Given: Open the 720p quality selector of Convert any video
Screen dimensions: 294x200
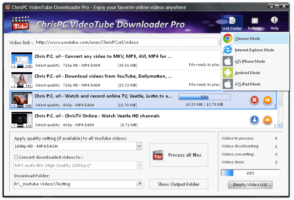Looking at the screenshot, I should click(x=81, y=65).
